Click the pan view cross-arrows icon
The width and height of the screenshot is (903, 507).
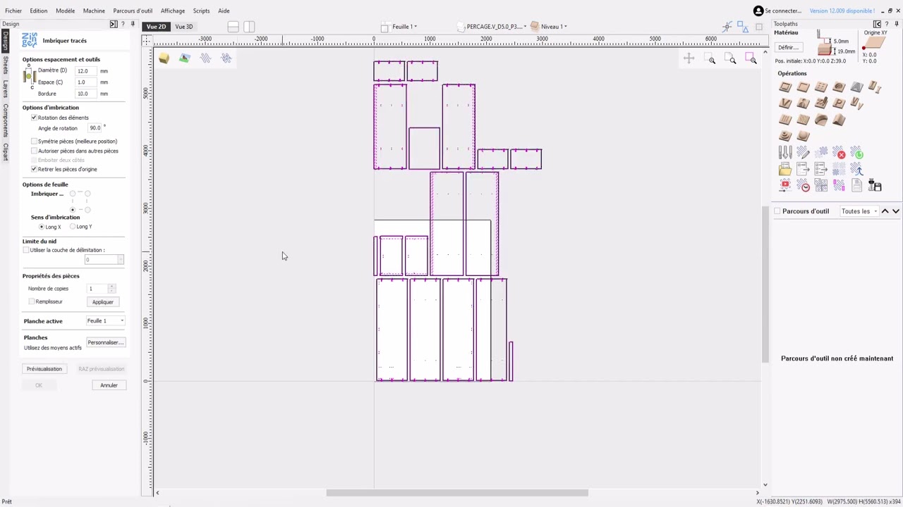(689, 59)
